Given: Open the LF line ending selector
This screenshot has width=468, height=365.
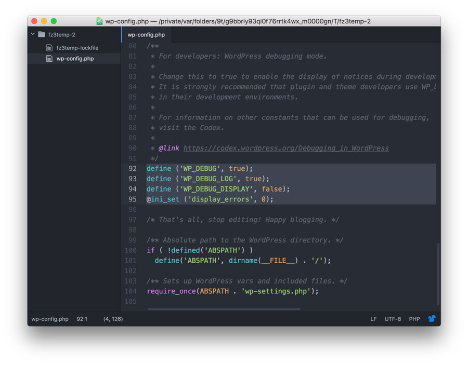Looking at the screenshot, I should [x=373, y=319].
